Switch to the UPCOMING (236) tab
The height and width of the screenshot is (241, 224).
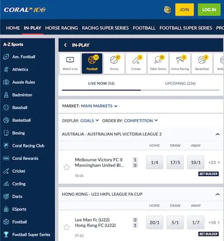pyautogui.click(x=180, y=83)
